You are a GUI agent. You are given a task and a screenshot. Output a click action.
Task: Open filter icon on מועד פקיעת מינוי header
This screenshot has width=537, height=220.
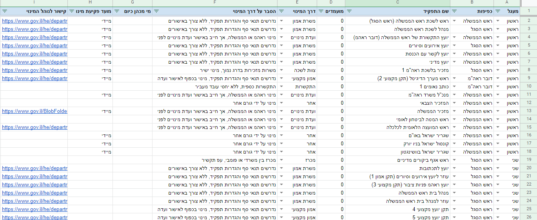click(71, 12)
